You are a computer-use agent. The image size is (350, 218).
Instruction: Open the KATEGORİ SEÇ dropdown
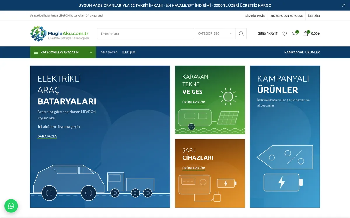(215, 34)
